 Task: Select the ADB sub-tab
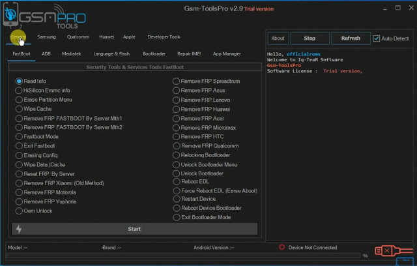click(46, 53)
